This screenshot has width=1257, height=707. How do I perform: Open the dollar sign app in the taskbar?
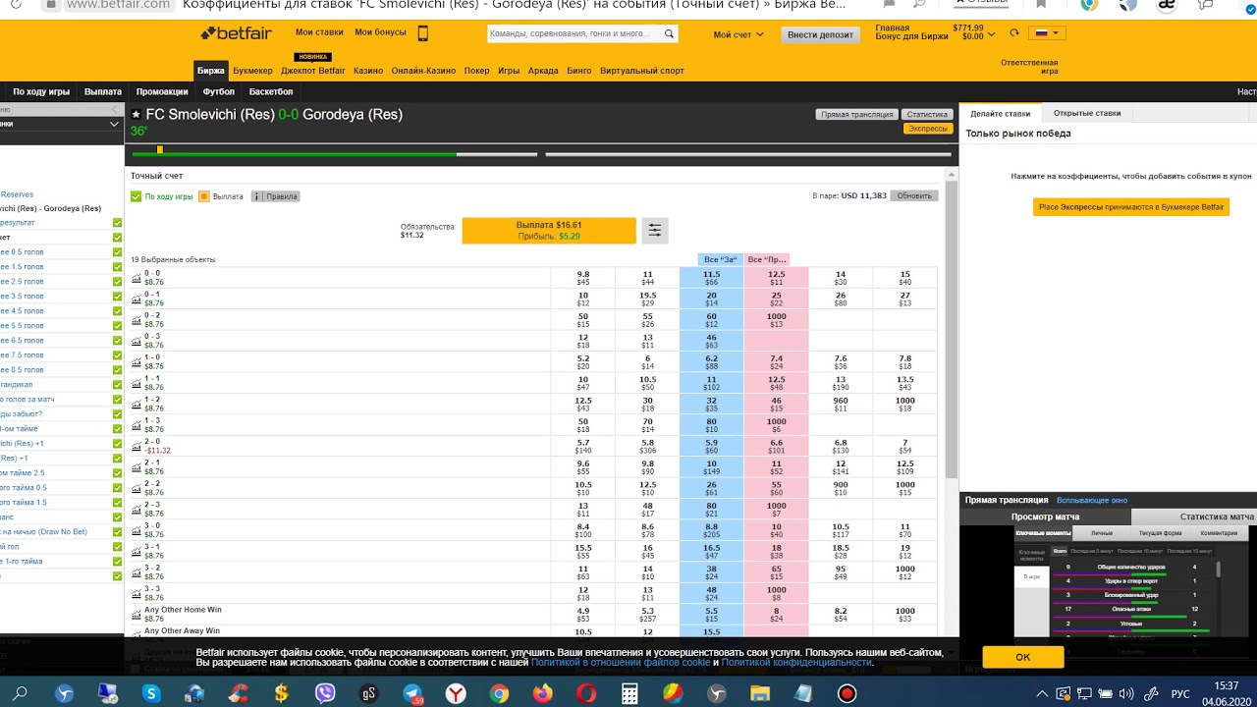click(282, 693)
